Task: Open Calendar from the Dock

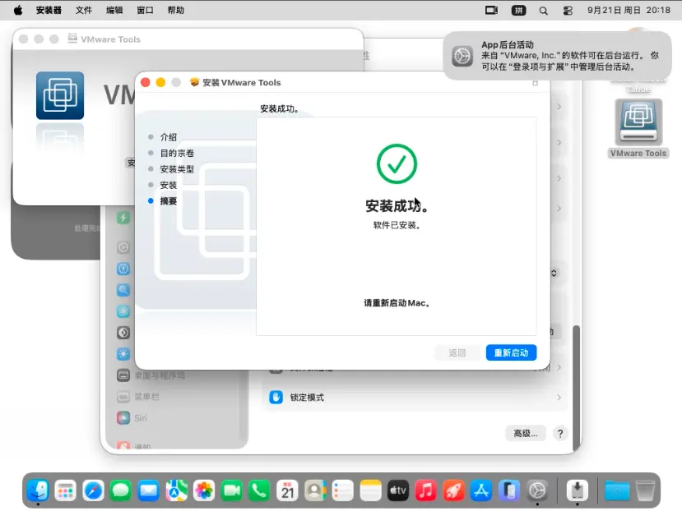Action: click(x=287, y=490)
